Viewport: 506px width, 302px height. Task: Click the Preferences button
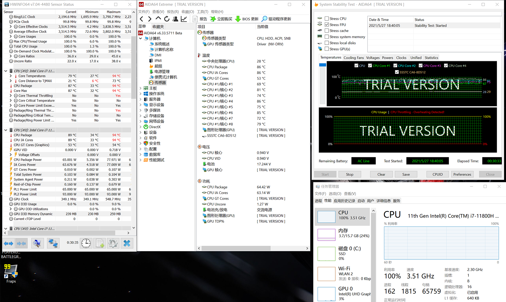tap(462, 174)
